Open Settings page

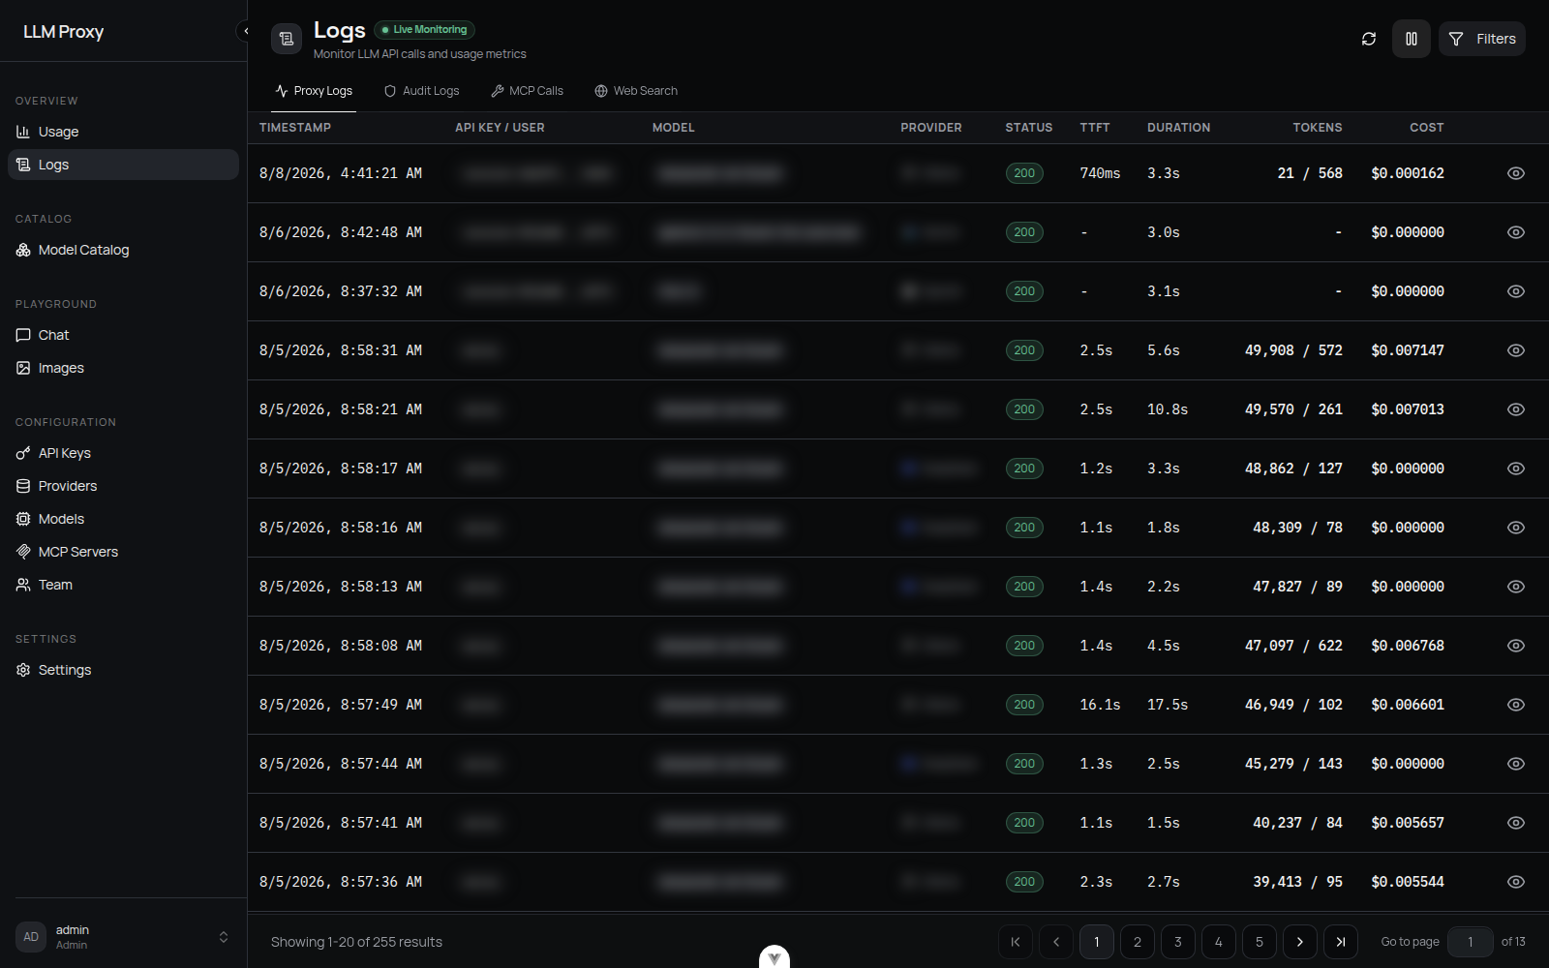coord(123,670)
